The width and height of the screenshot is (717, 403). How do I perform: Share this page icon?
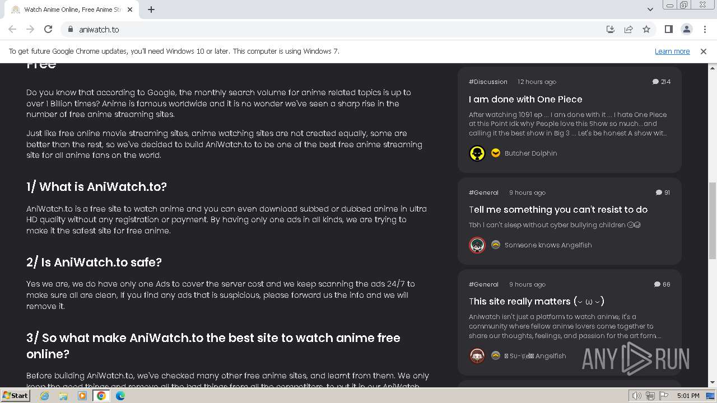pyautogui.click(x=628, y=29)
